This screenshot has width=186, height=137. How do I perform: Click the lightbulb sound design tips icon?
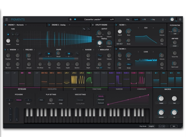[163, 20]
